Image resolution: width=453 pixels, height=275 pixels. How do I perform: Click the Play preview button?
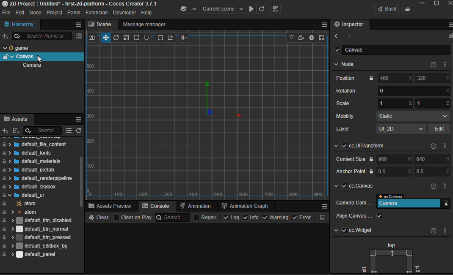[x=251, y=9]
